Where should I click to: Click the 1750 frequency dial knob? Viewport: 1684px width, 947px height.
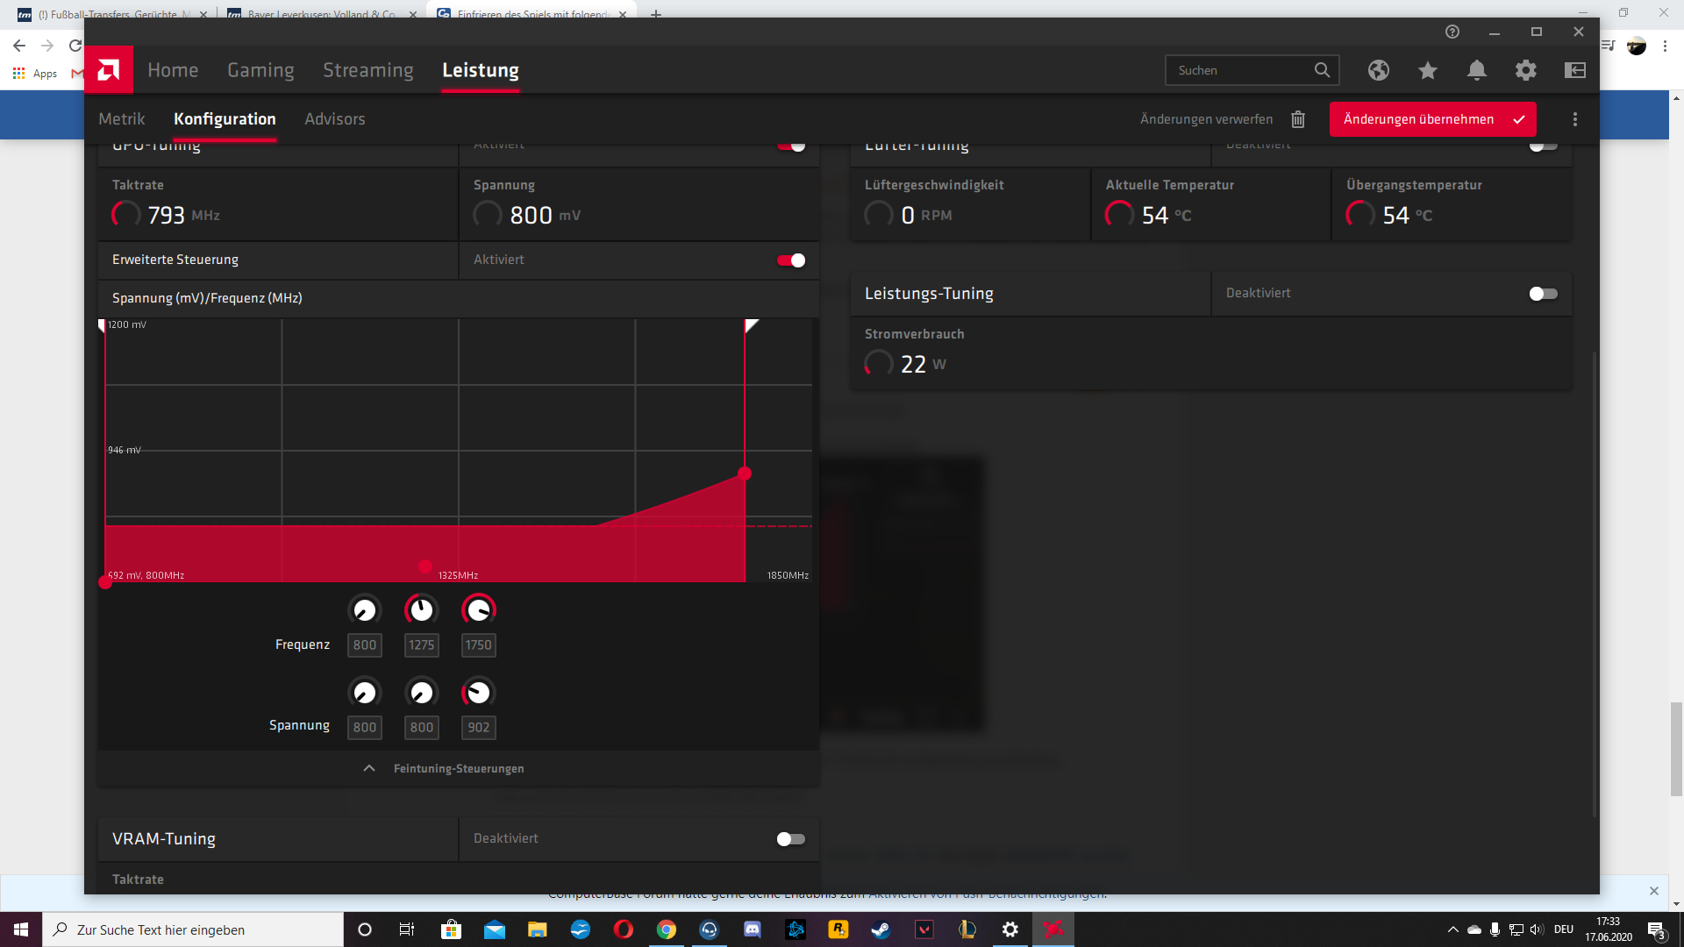click(478, 610)
